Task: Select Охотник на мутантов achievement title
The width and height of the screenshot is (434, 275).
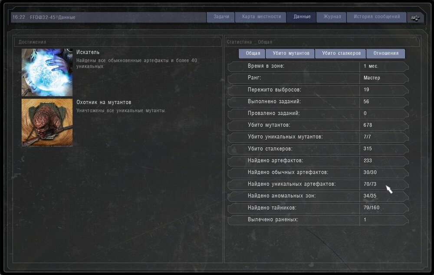Action: [x=104, y=102]
